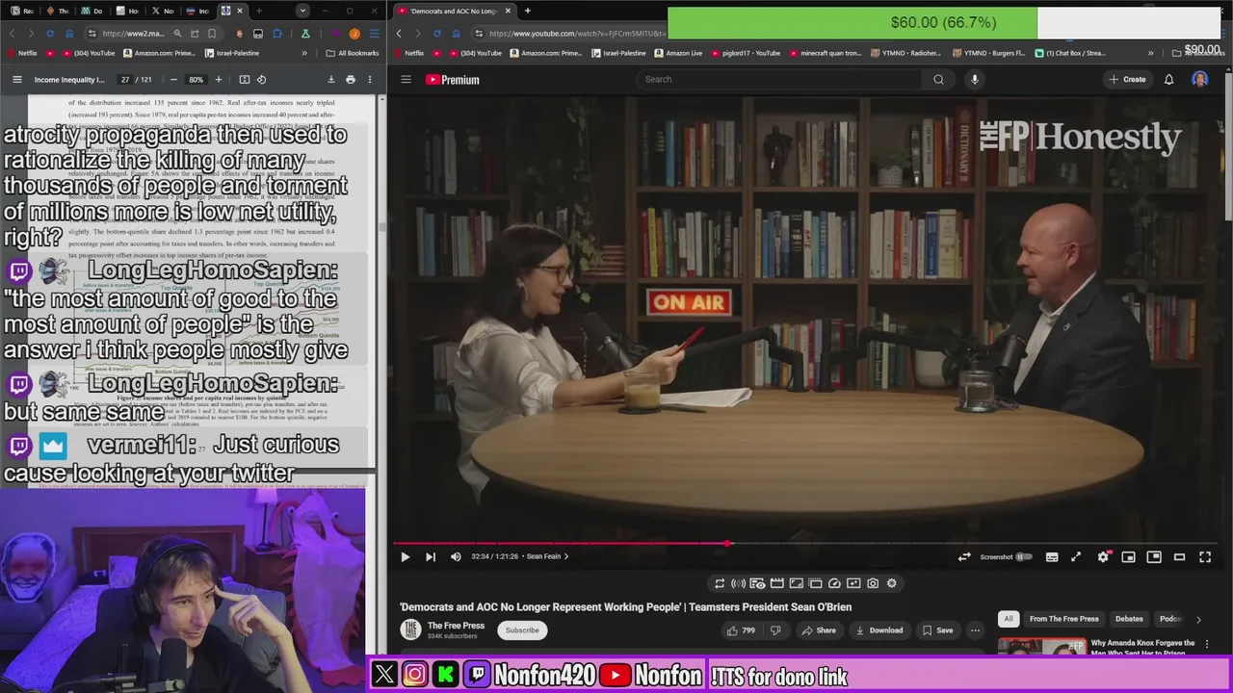Click loop icon in the extension toolbar below video
The height and width of the screenshot is (693, 1233).
click(719, 583)
